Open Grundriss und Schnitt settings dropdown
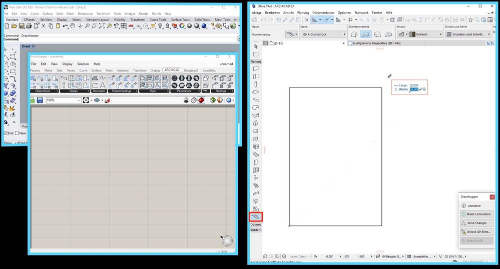 click(468, 34)
